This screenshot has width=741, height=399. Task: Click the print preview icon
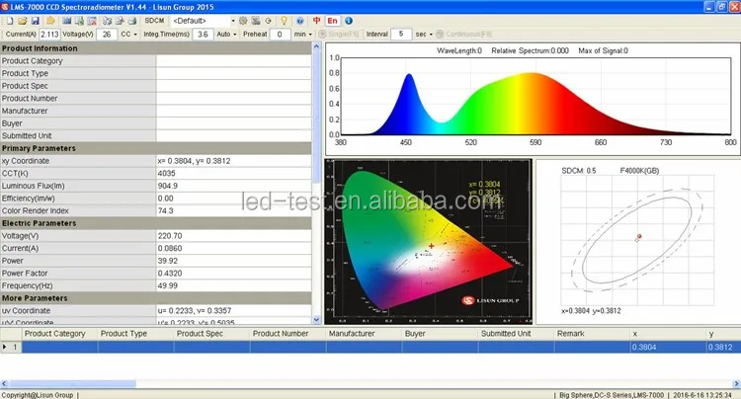click(x=120, y=21)
